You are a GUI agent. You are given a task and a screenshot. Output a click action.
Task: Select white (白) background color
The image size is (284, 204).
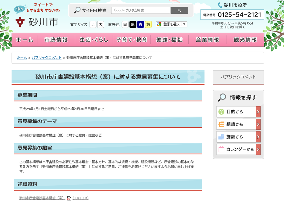click(125, 25)
